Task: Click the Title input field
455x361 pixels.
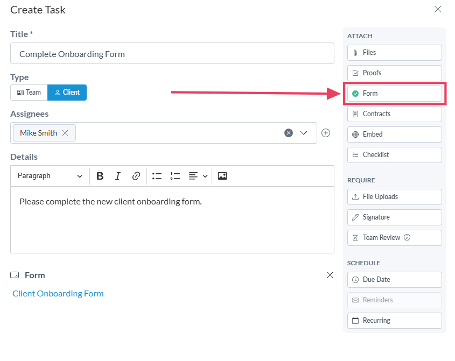Action: (x=172, y=54)
